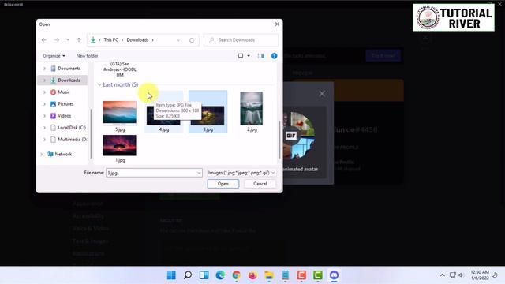505x284 pixels.
Task: Open the green Camtasia taskbar icon
Action: (317, 275)
